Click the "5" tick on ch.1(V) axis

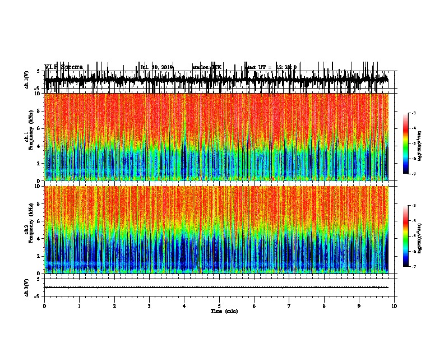click(38, 71)
